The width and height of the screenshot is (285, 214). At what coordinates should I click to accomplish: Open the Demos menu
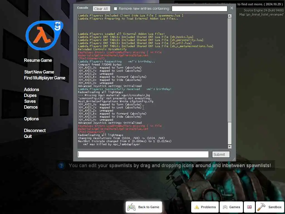(31, 107)
